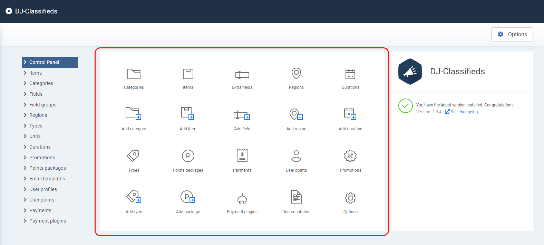Viewport: 544px width, 245px height.
Task: Open the Durations calendar icon in grid
Action: tap(350, 74)
